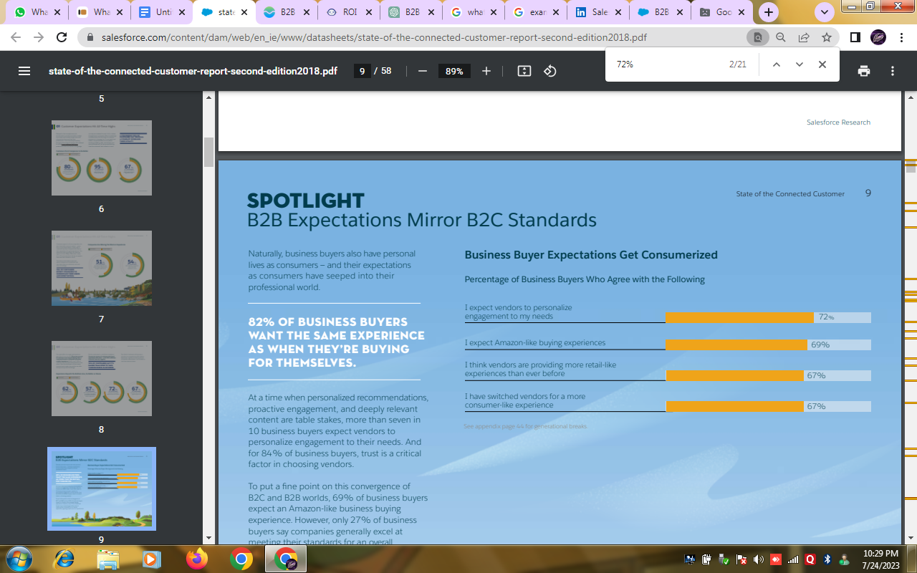Viewport: 917px width, 573px height.
Task: Switch to the LinkedIn Sales tab
Action: pyautogui.click(x=598, y=12)
